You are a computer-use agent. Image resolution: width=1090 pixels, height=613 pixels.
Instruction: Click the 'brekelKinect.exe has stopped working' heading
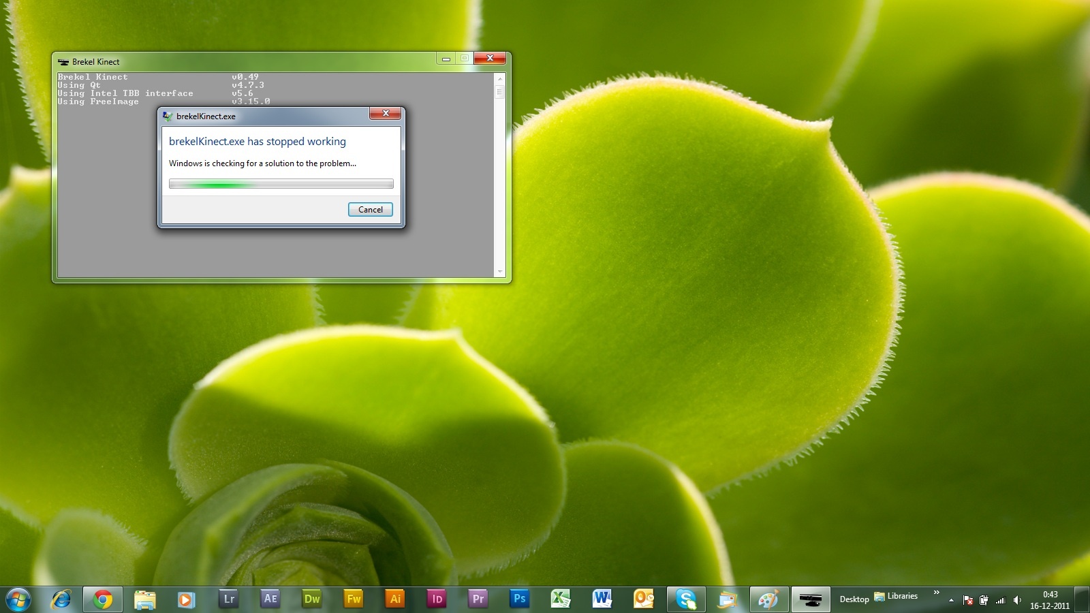(258, 142)
